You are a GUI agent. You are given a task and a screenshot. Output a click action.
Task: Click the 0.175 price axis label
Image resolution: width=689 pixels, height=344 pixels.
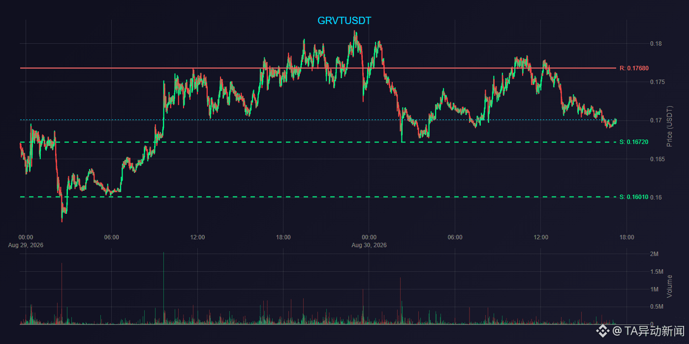[x=658, y=82]
